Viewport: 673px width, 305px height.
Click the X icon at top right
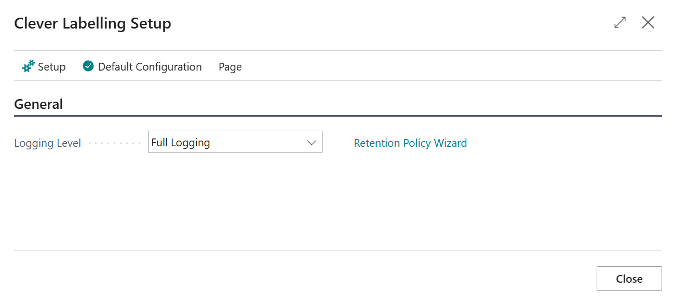(648, 22)
